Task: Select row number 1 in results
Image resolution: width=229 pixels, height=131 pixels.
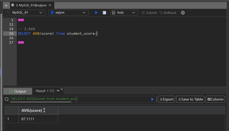Action: (x=8, y=119)
